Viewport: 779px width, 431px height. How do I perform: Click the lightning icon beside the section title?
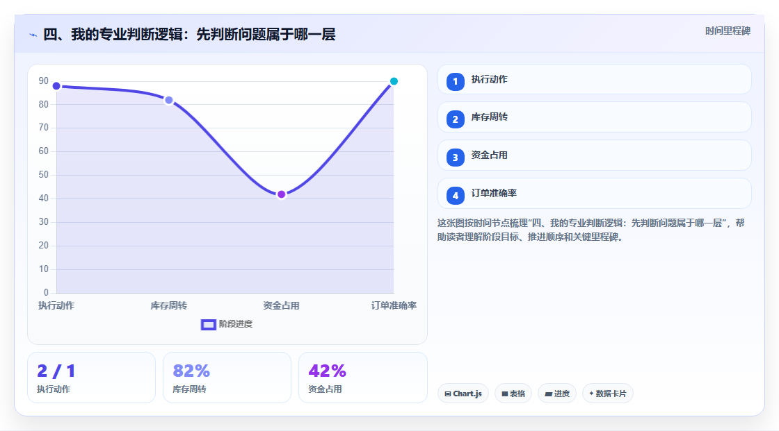pos(33,35)
